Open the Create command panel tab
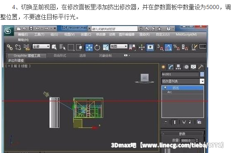240x153 pixels. [x=164, y=67]
